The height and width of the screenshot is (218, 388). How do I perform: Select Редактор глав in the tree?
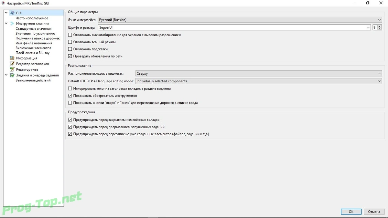coord(27,69)
